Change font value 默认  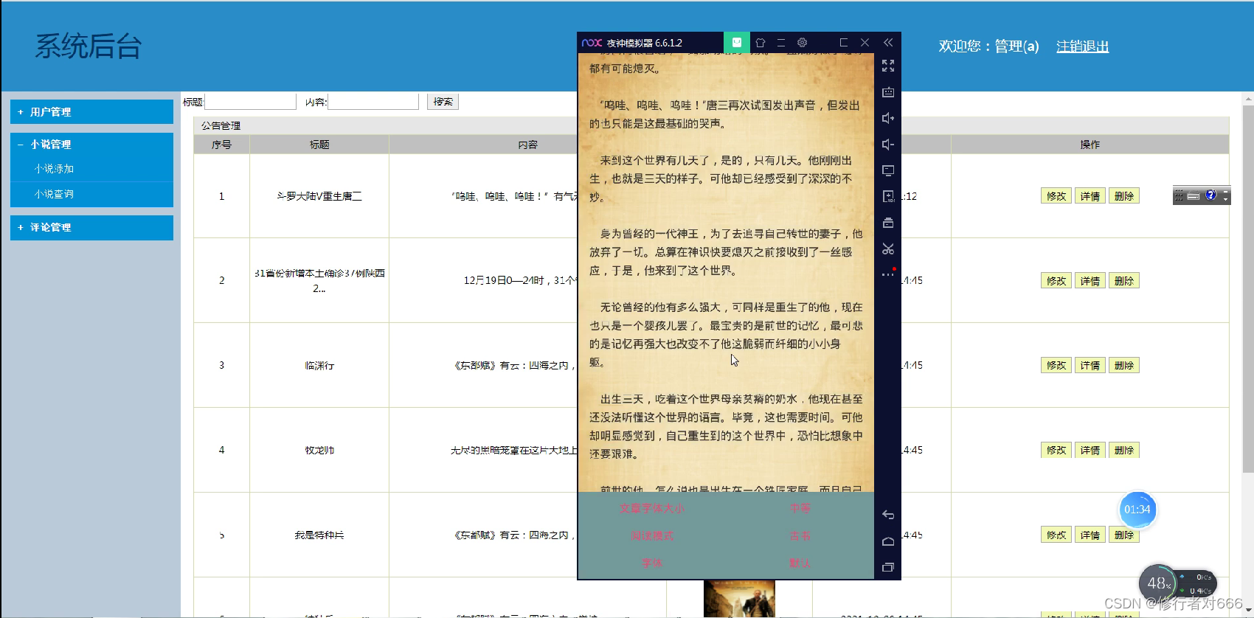click(800, 563)
